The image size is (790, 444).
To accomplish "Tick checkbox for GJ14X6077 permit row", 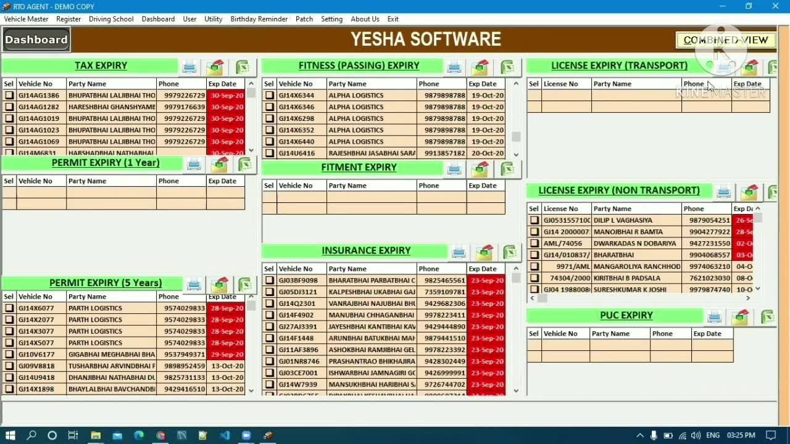I will [9, 308].
